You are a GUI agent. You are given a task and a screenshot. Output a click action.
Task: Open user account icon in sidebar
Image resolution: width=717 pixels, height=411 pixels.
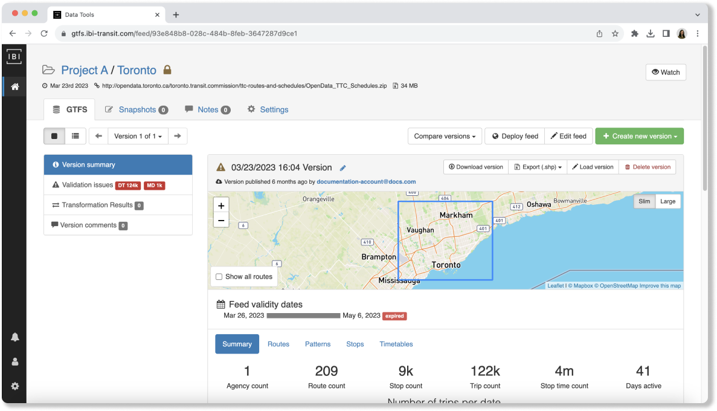coord(14,361)
